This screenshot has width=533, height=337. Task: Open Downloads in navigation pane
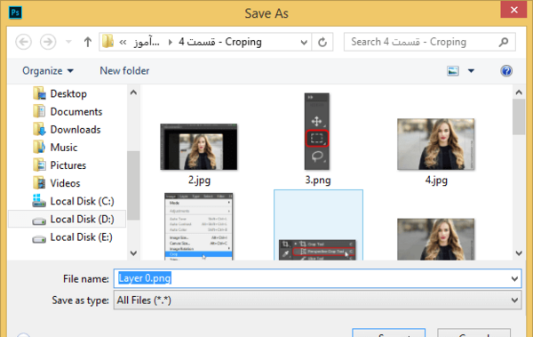[x=76, y=130]
